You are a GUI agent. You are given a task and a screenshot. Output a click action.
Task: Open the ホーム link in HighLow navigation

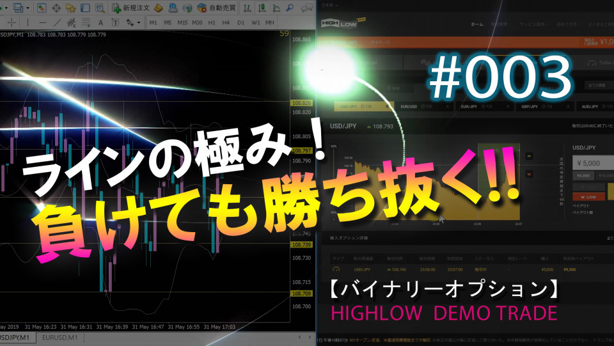pos(476,24)
